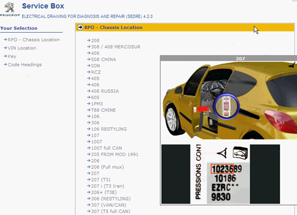Select the 405 model link
Image resolution: width=297 pixels, height=215 pixels.
click(x=95, y=78)
